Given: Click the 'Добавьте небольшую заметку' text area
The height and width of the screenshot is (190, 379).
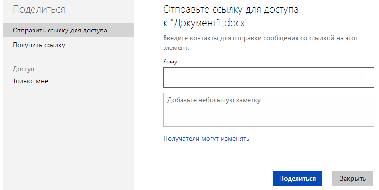Looking at the screenshot, I should coord(268,110).
